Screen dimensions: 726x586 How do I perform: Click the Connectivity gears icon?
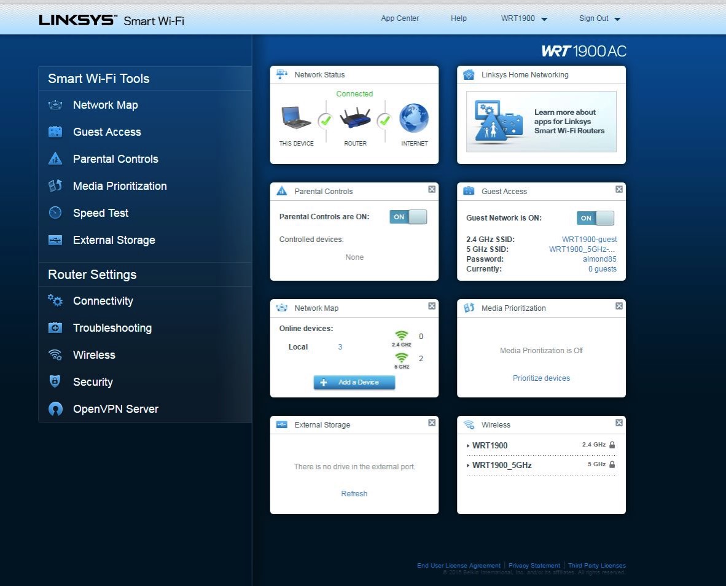pos(55,300)
